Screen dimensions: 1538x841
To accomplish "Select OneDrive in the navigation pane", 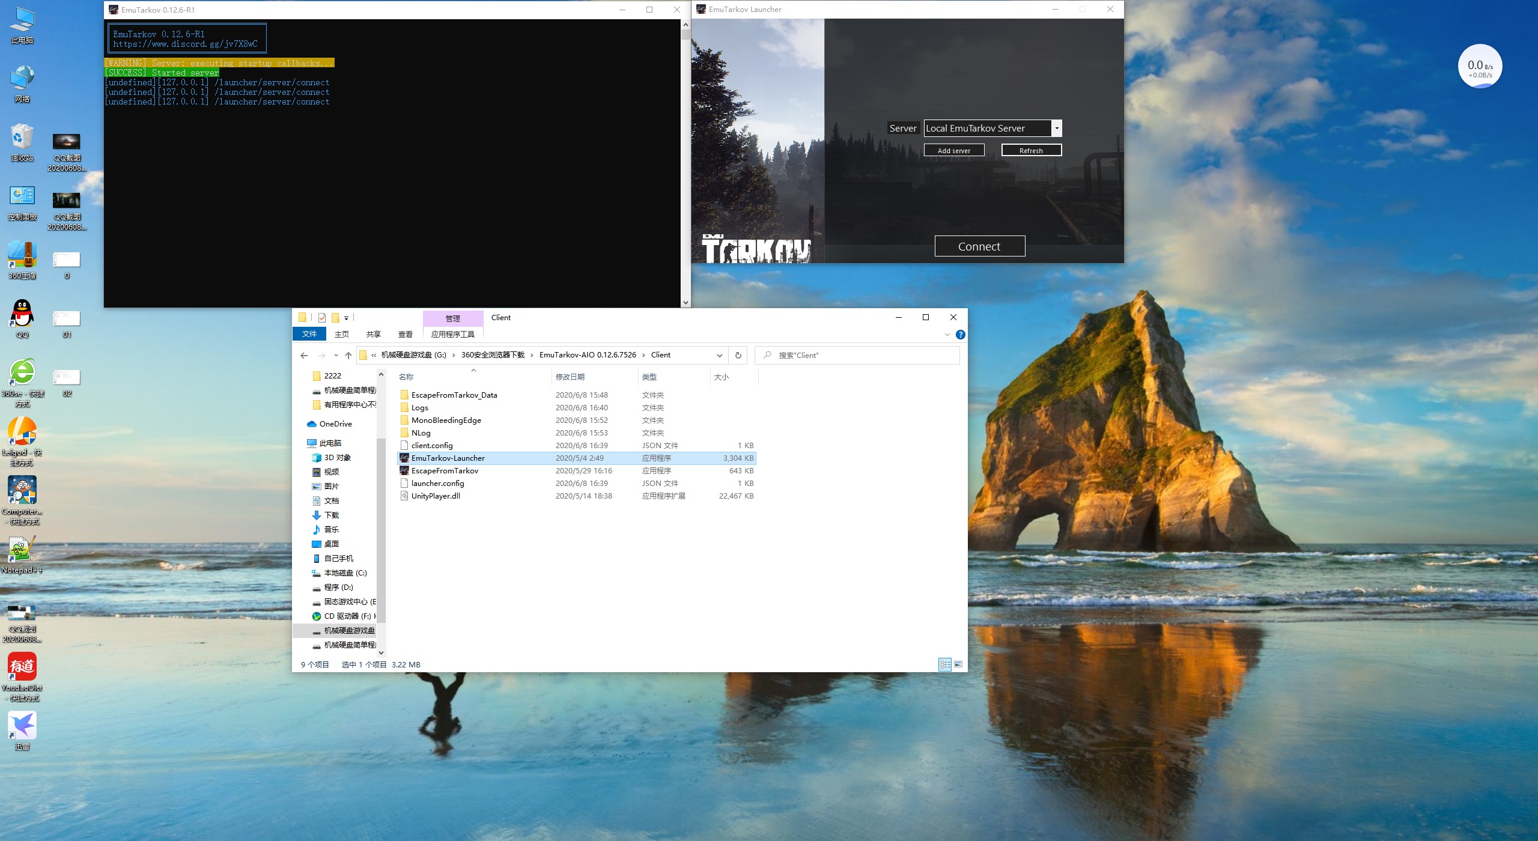I will 335,424.
